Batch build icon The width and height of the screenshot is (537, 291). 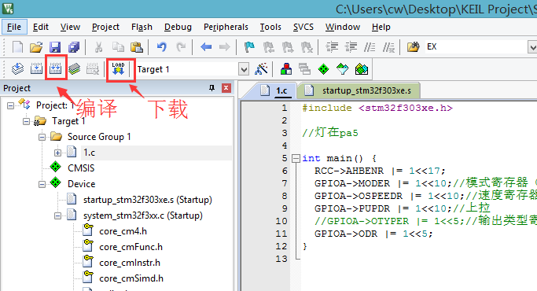pos(75,69)
